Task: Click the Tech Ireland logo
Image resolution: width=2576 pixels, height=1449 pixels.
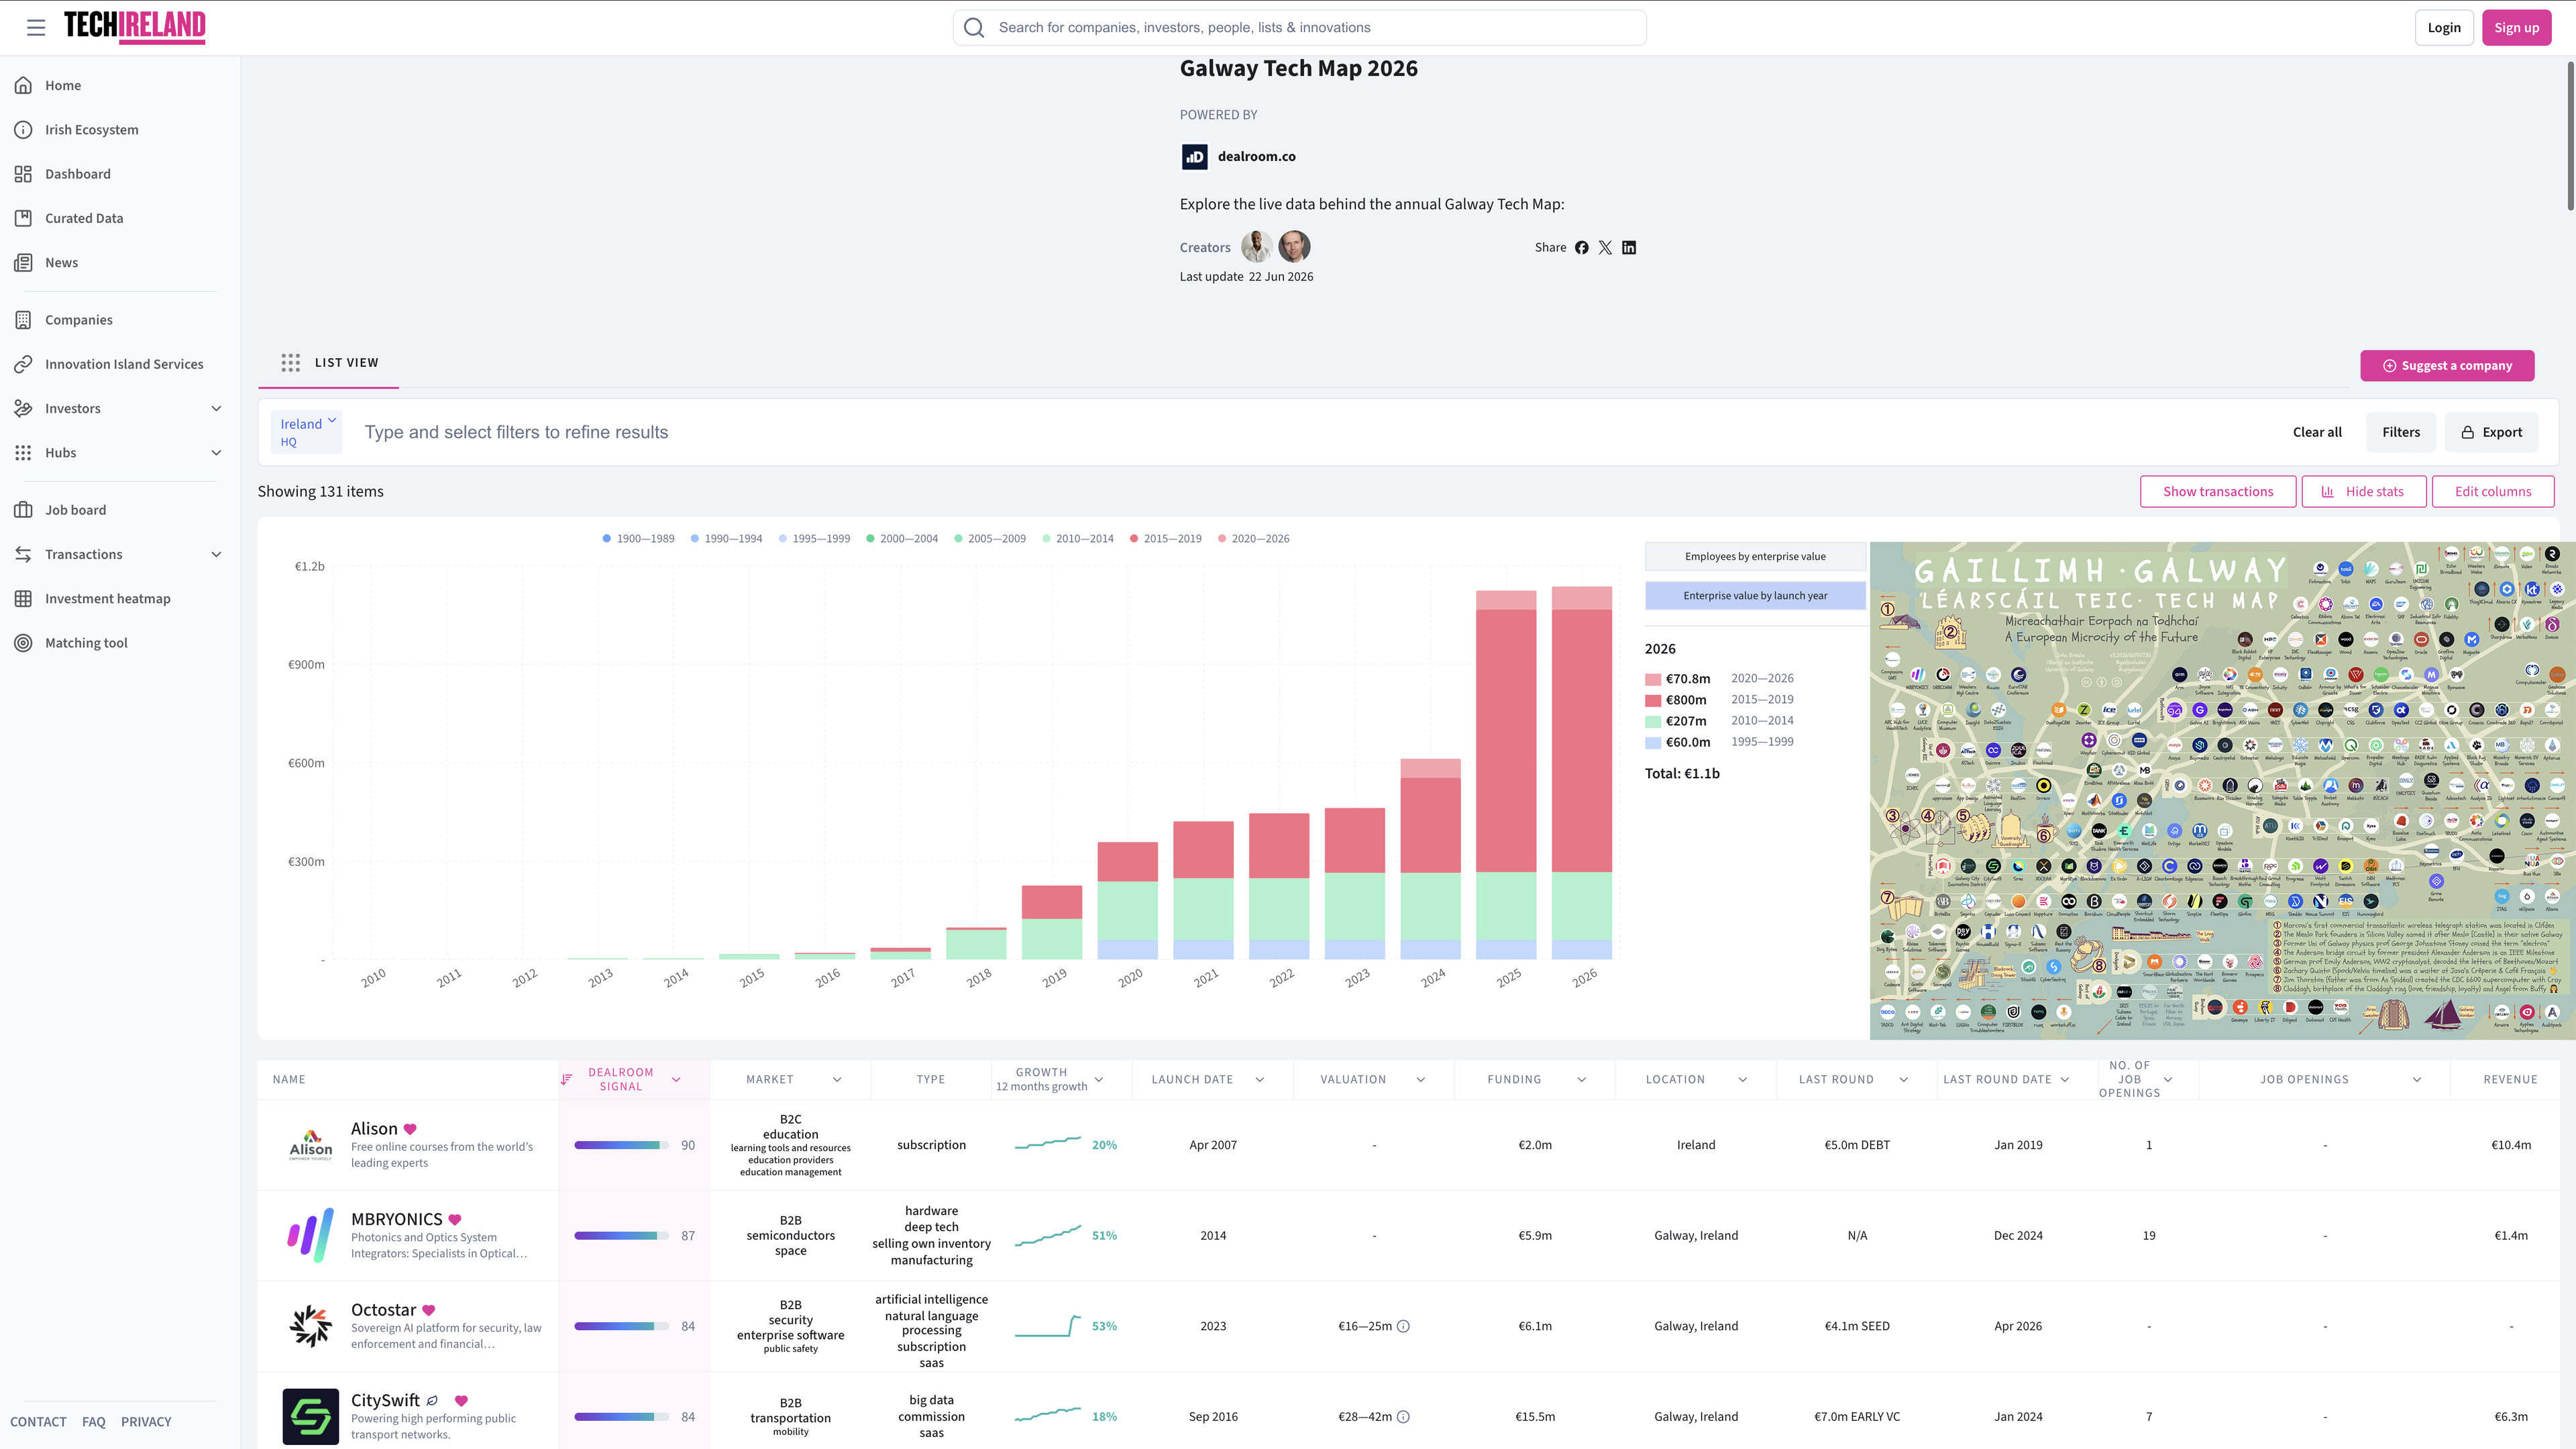Action: [x=135, y=27]
